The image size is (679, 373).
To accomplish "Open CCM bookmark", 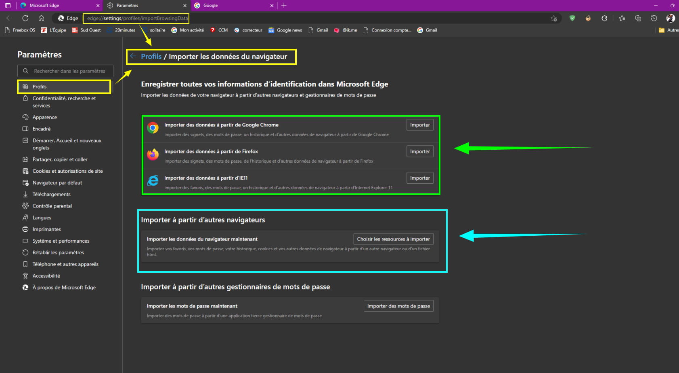I will (219, 30).
